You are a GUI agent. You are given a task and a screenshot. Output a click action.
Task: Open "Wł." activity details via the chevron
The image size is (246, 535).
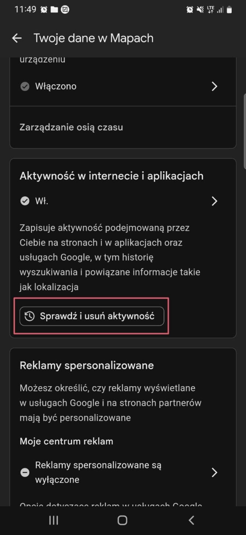(215, 201)
